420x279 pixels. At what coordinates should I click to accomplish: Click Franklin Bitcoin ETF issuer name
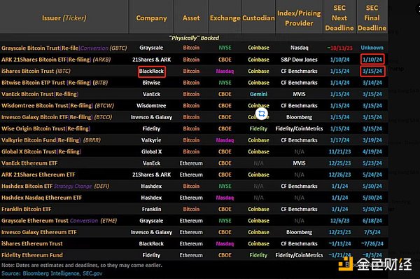pyautogui.click(x=27, y=209)
